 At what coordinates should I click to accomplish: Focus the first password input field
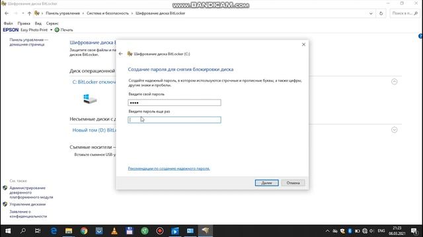click(x=174, y=103)
